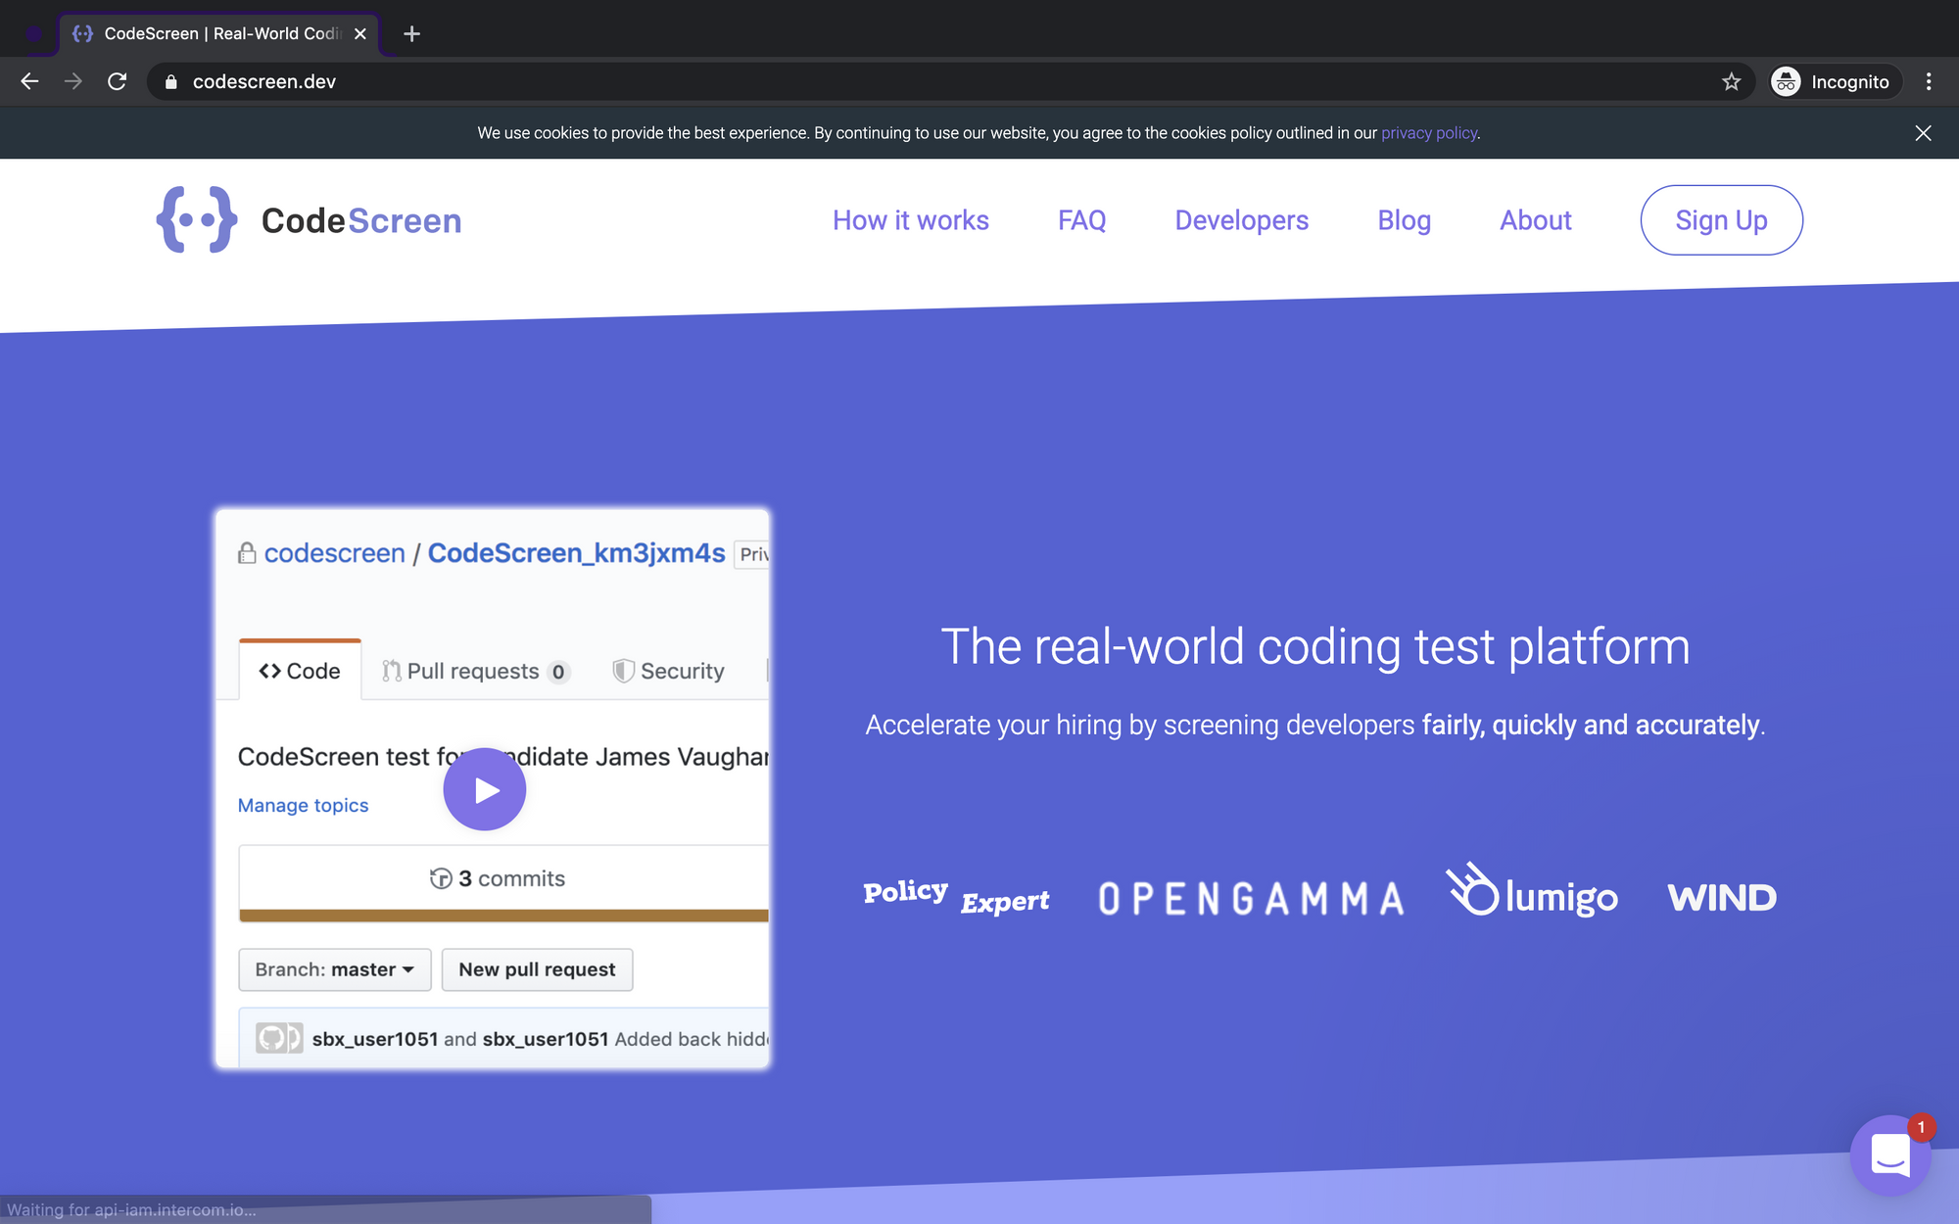Click the repository lock icon
1959x1224 pixels.
point(247,553)
